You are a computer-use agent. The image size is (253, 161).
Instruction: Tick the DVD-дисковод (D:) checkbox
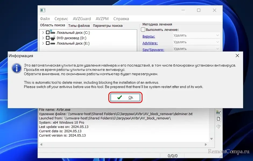(48, 38)
